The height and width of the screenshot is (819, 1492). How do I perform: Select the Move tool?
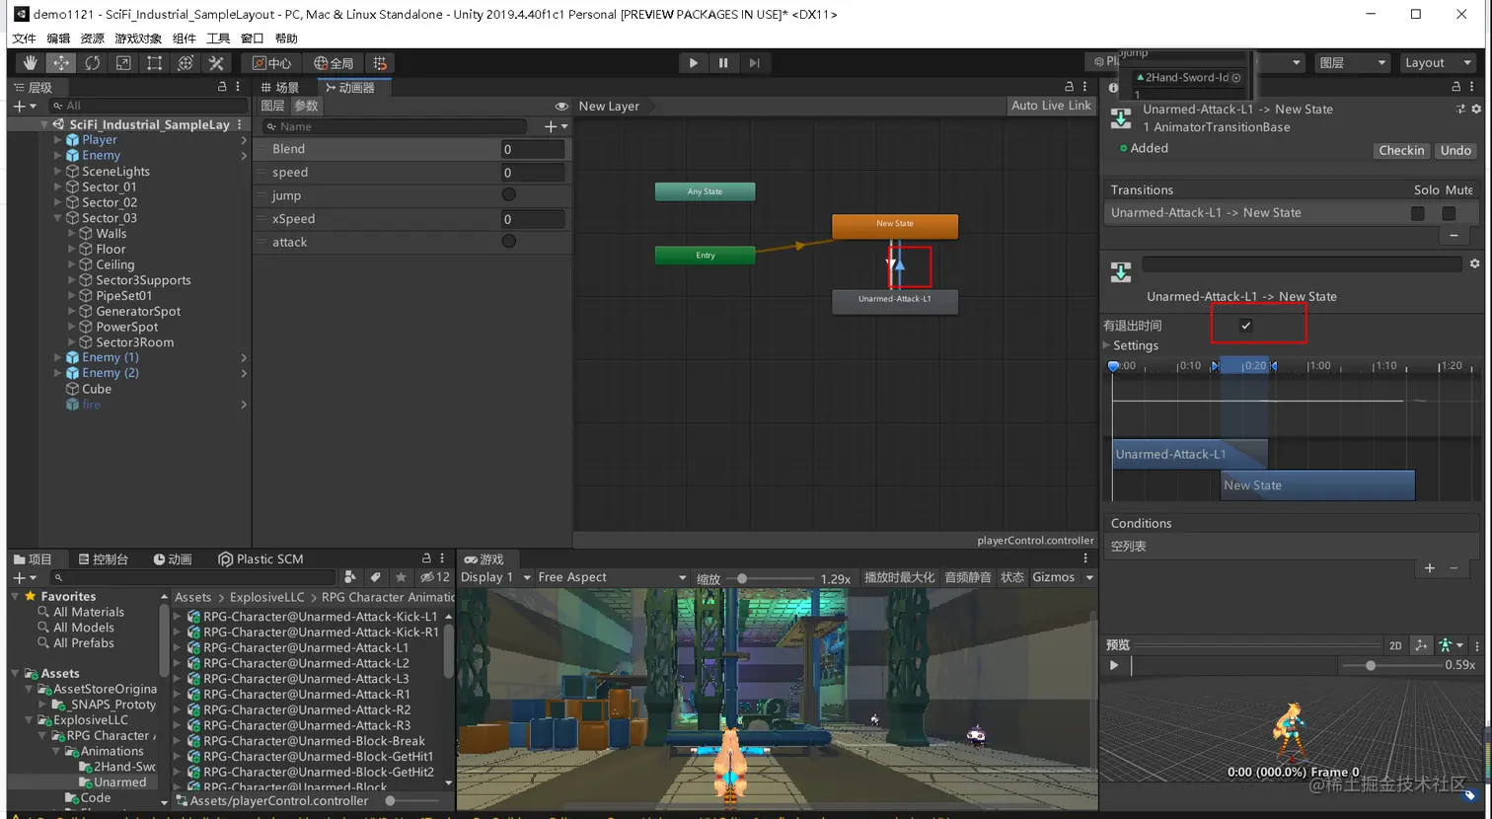[x=61, y=63]
